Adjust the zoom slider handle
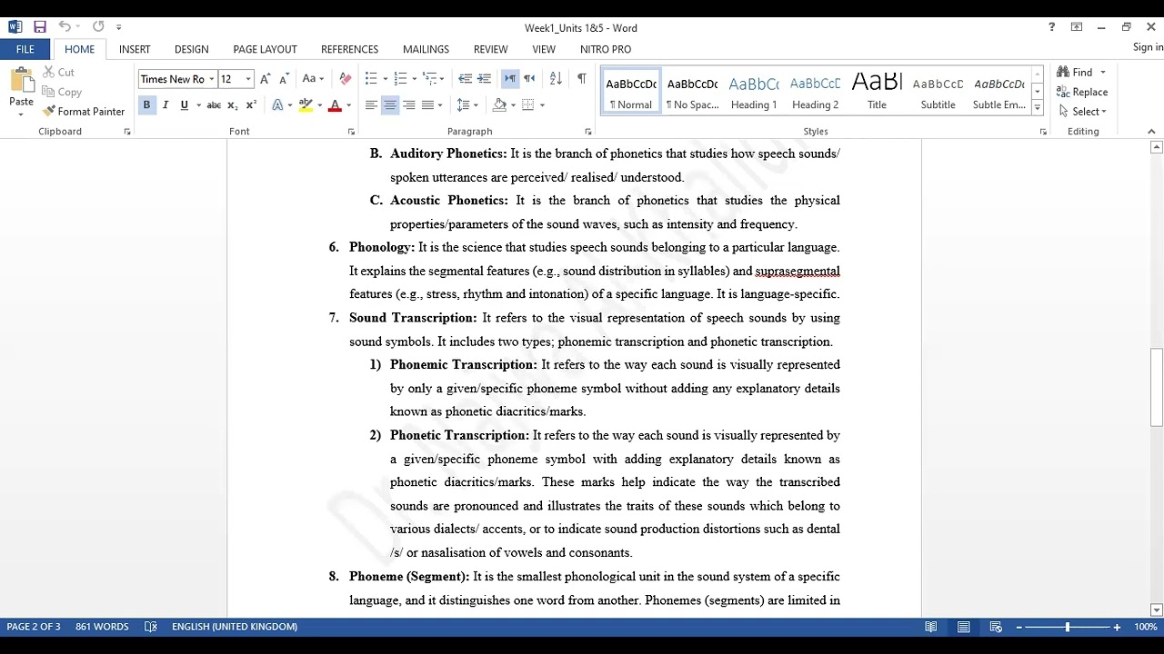Viewport: 1164px width, 654px height. [x=1068, y=627]
